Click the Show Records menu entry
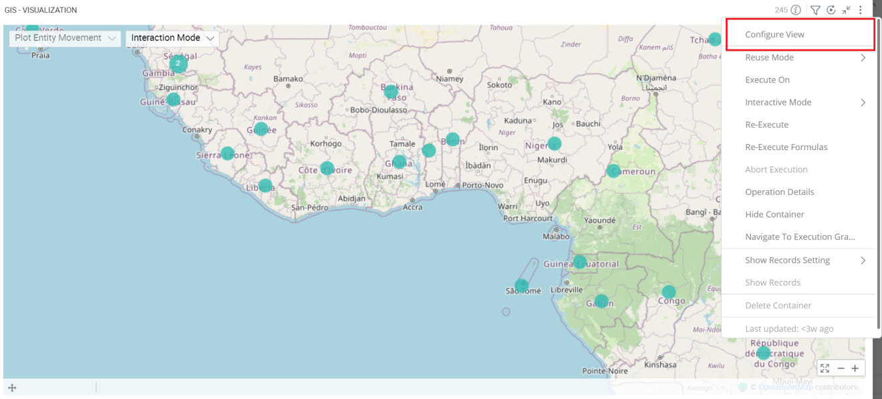 799,282
